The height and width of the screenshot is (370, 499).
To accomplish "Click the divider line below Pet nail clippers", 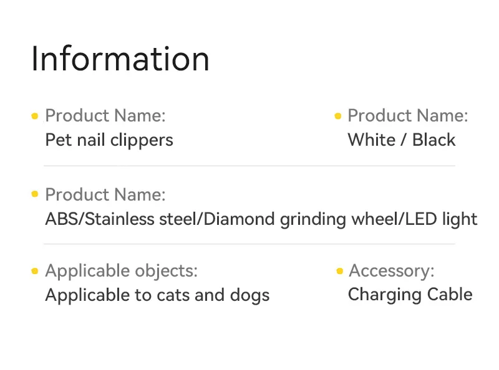I will tap(249, 166).
